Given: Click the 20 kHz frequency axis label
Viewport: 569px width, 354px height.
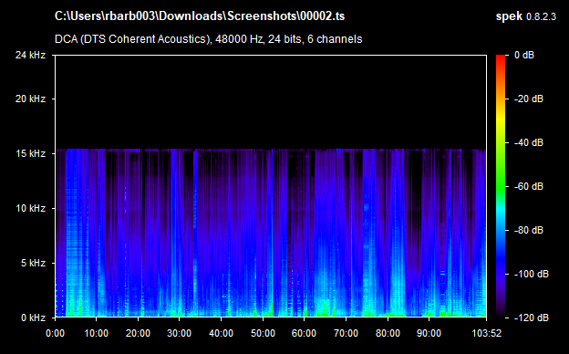Looking at the screenshot, I should pyautogui.click(x=30, y=99).
